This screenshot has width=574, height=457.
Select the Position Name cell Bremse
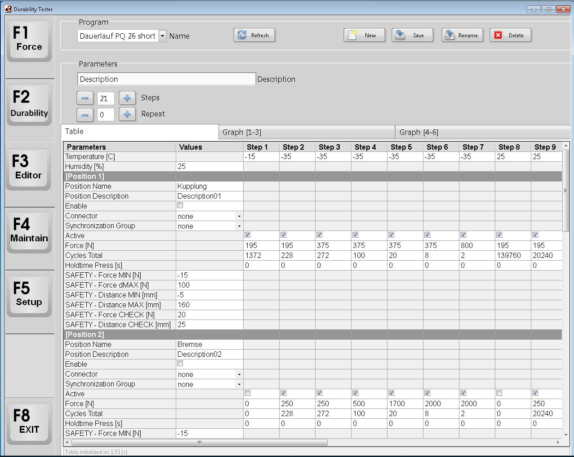coord(209,344)
